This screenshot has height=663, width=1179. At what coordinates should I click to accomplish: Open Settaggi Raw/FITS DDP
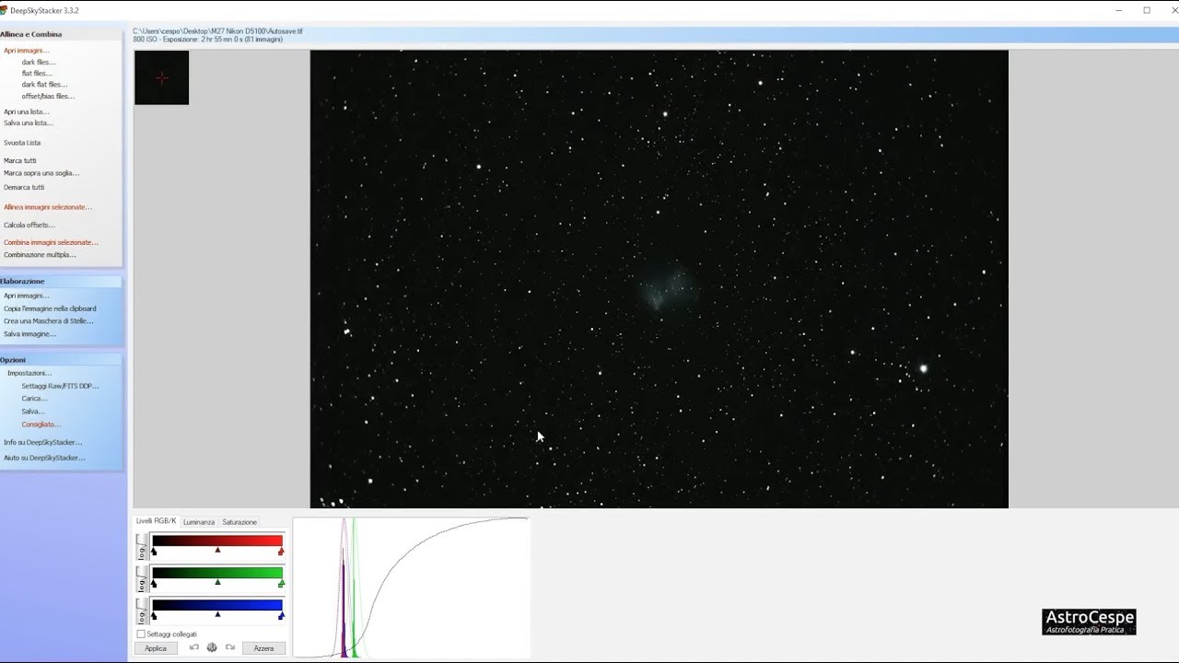[60, 386]
